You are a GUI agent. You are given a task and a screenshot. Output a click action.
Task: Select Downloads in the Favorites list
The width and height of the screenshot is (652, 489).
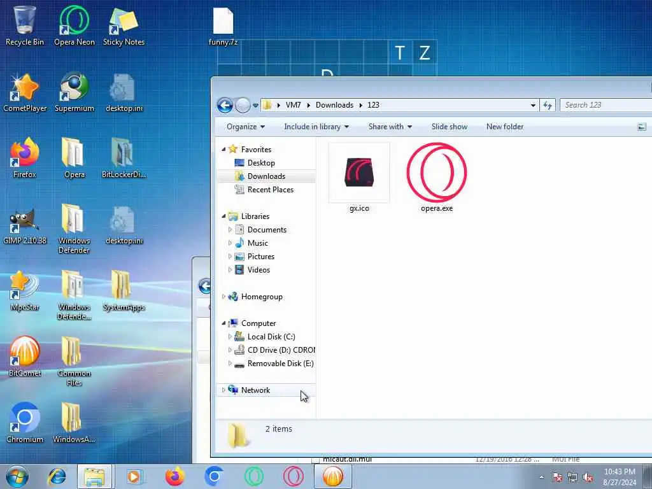click(266, 176)
